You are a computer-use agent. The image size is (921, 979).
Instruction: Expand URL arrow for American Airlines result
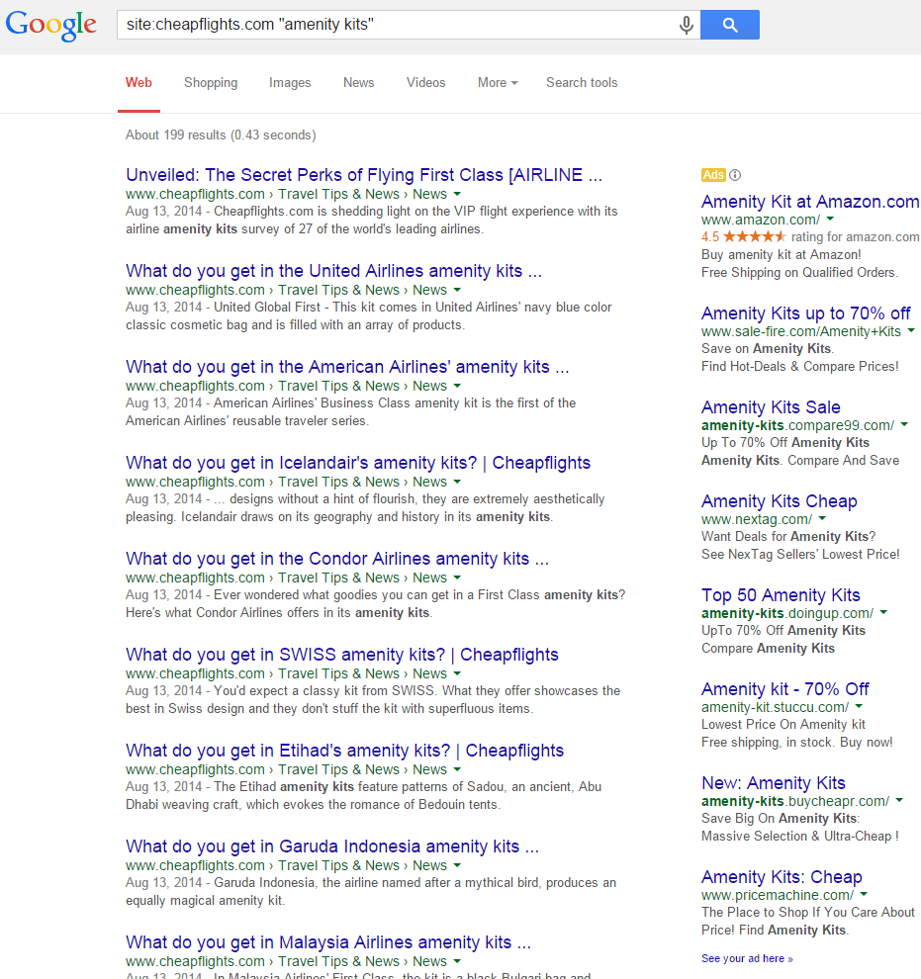point(457,386)
